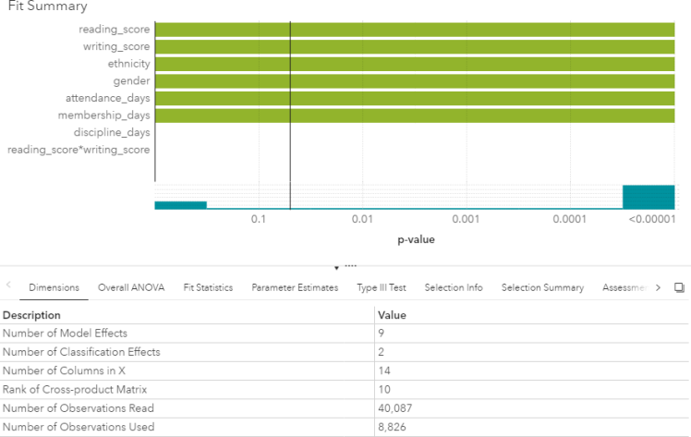Image resolution: width=691 pixels, height=437 pixels.
Task: Switch to the Overall ANOVA tab
Action: pos(131,287)
